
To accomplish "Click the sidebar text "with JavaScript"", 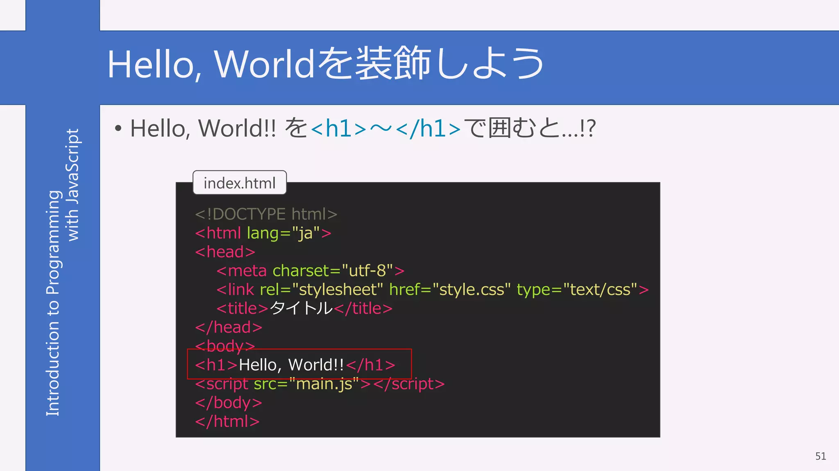I will tap(73, 185).
